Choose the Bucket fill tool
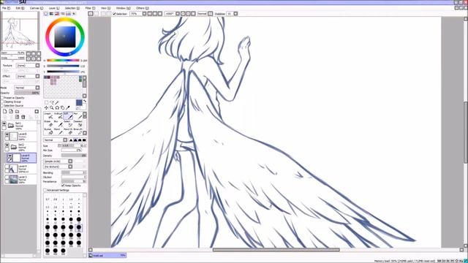Viewport: 468px width, 263px height. tap(49, 131)
